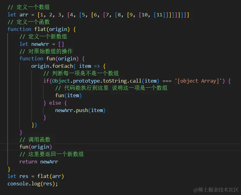The image size is (241, 195).
Task: Click the comment '// 代码能执行到这里 说明这一项是一个数组'
Action: 111,88
